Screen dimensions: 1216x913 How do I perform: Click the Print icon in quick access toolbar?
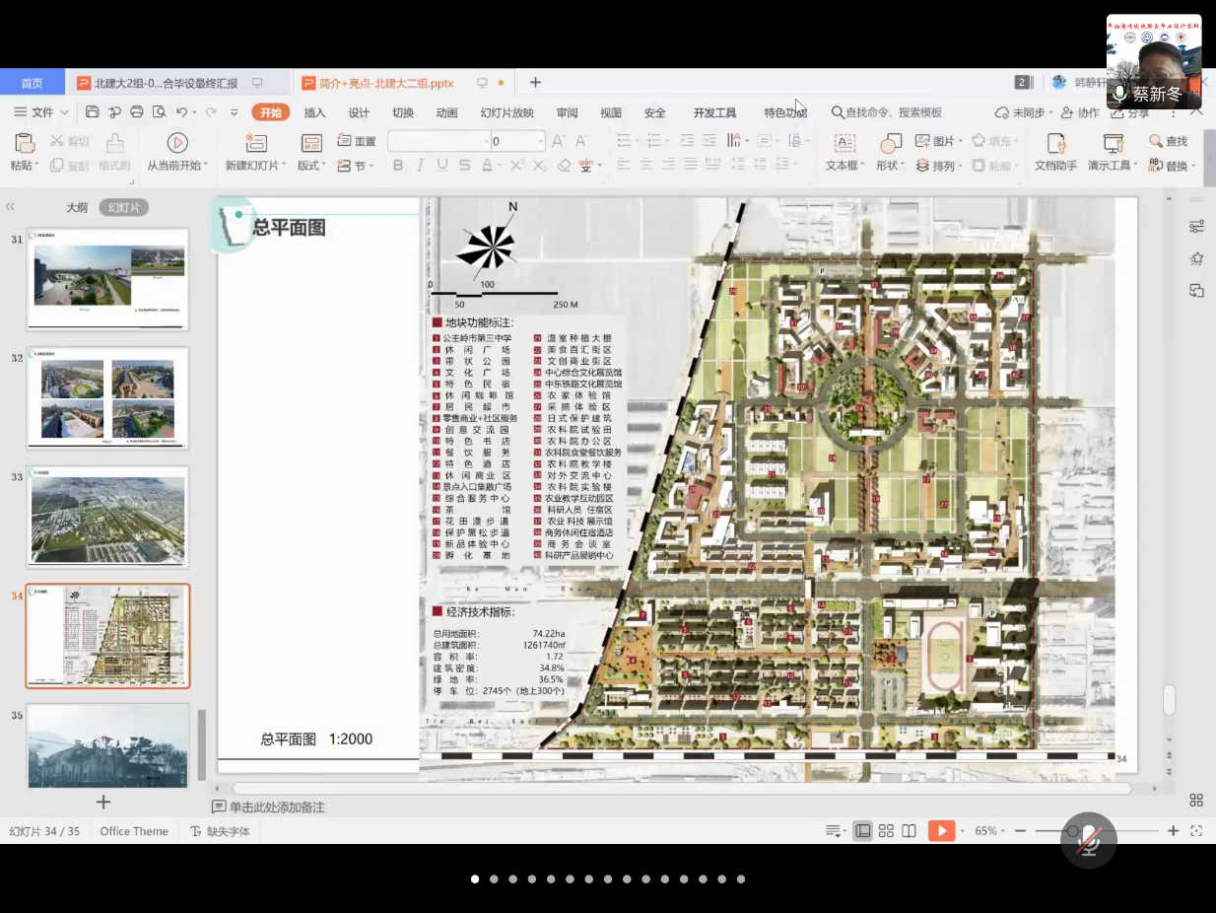137,112
